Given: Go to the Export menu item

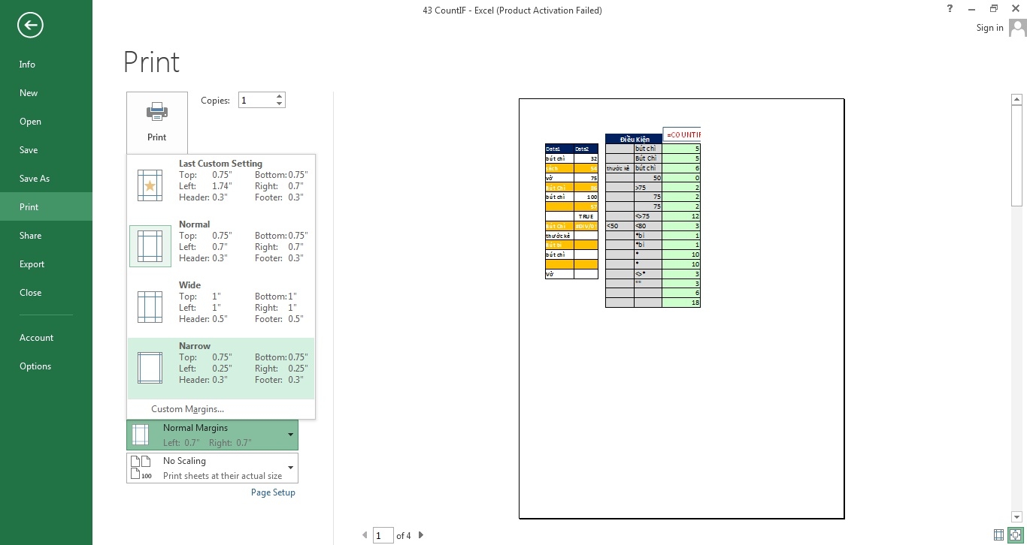Looking at the screenshot, I should tap(32, 264).
